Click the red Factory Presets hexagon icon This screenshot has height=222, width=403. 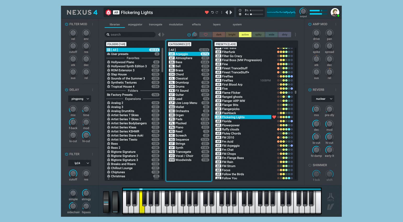point(108,12)
